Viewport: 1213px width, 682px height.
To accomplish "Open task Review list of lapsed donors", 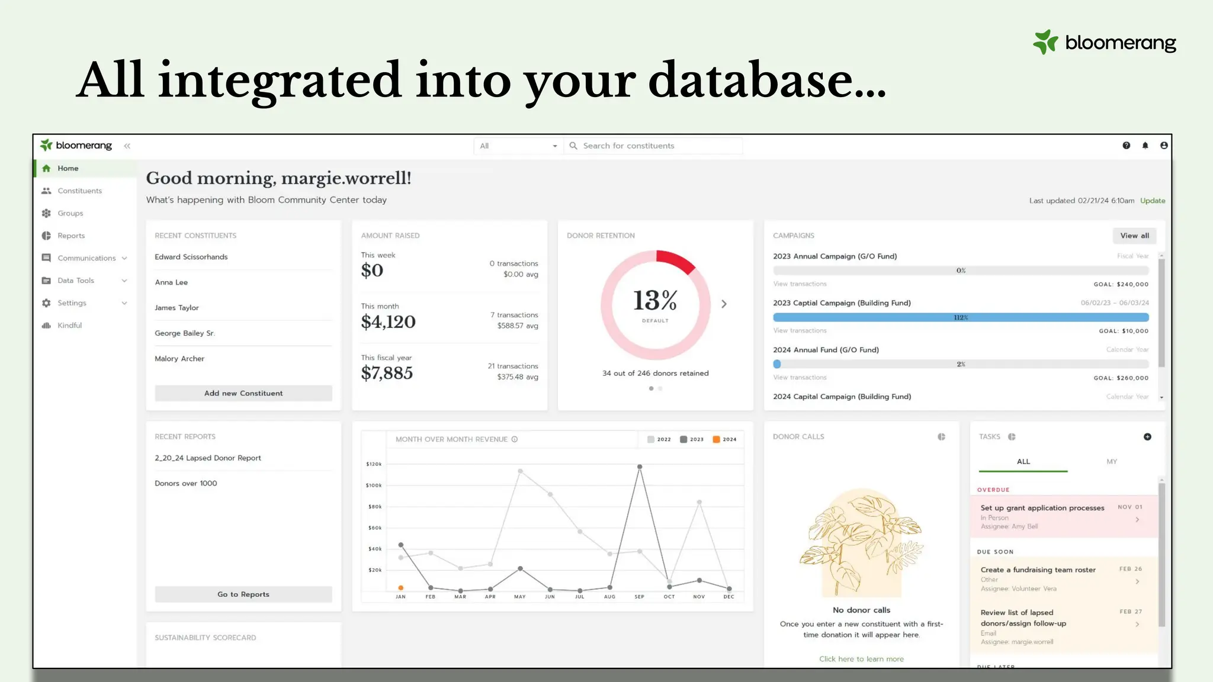I will click(x=1064, y=627).
